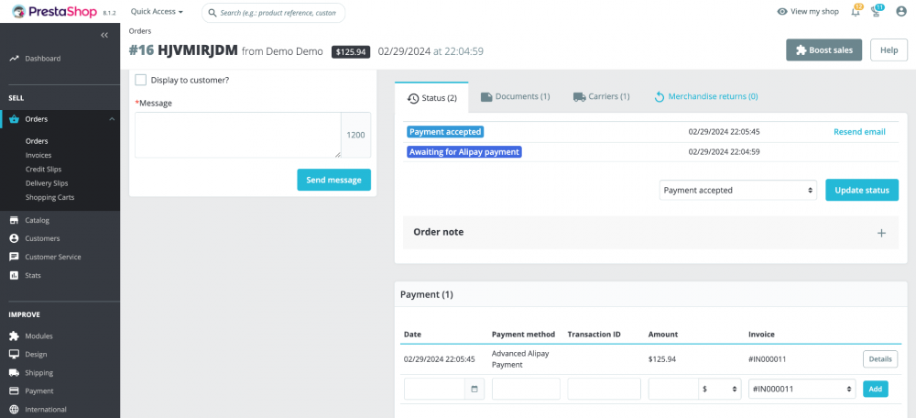Click the PrestaShop logo
Screen dimensions: 916x418
pos(56,12)
